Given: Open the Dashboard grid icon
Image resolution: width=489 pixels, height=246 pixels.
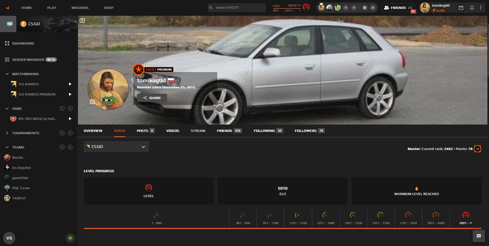Looking at the screenshot, I should pos(7,43).
